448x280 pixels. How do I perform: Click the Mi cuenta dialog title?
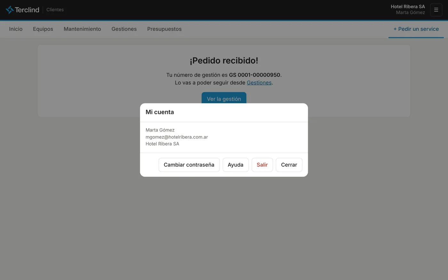pos(160,112)
